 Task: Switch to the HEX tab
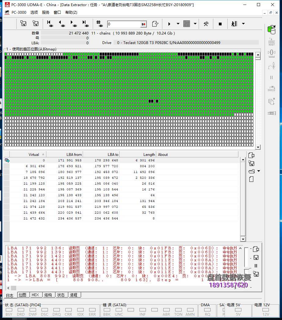coord(35,295)
